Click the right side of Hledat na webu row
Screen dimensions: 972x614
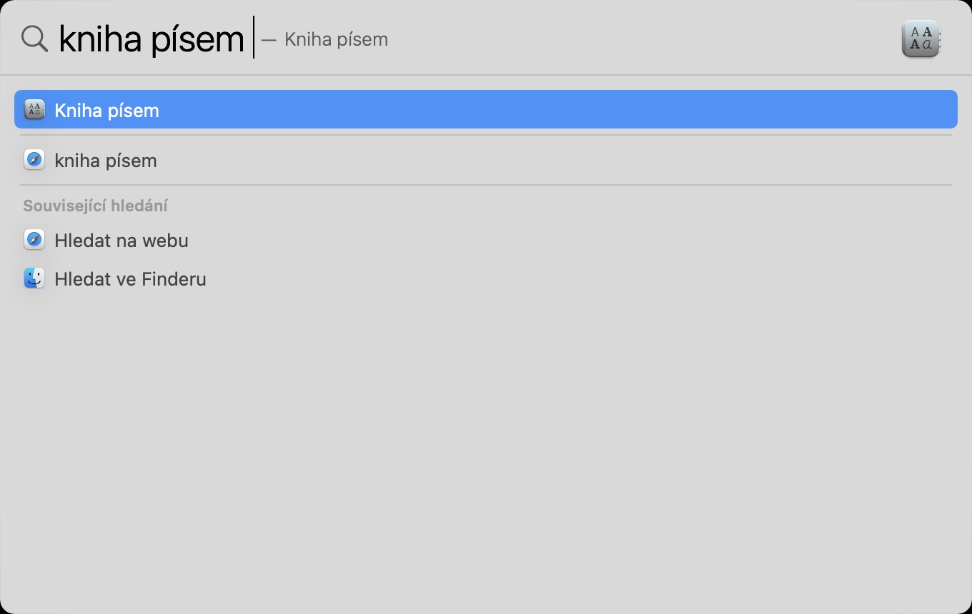point(858,241)
